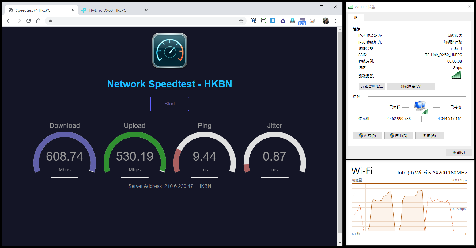This screenshot has height=248, width=476.
Task: Click the 9.44 ping value
Action: click(x=205, y=156)
